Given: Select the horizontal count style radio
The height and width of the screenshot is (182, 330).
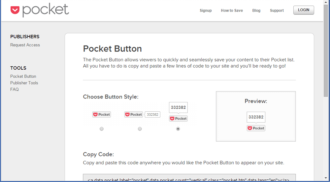Looking at the screenshot, I should tap(140, 129).
